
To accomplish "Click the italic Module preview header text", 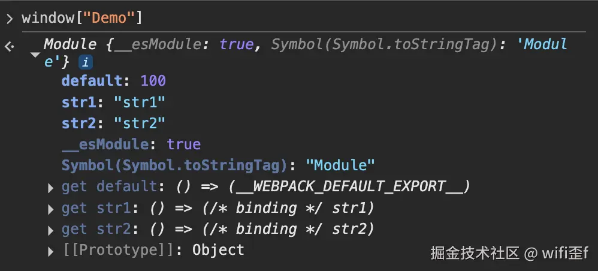I will 70,44.
